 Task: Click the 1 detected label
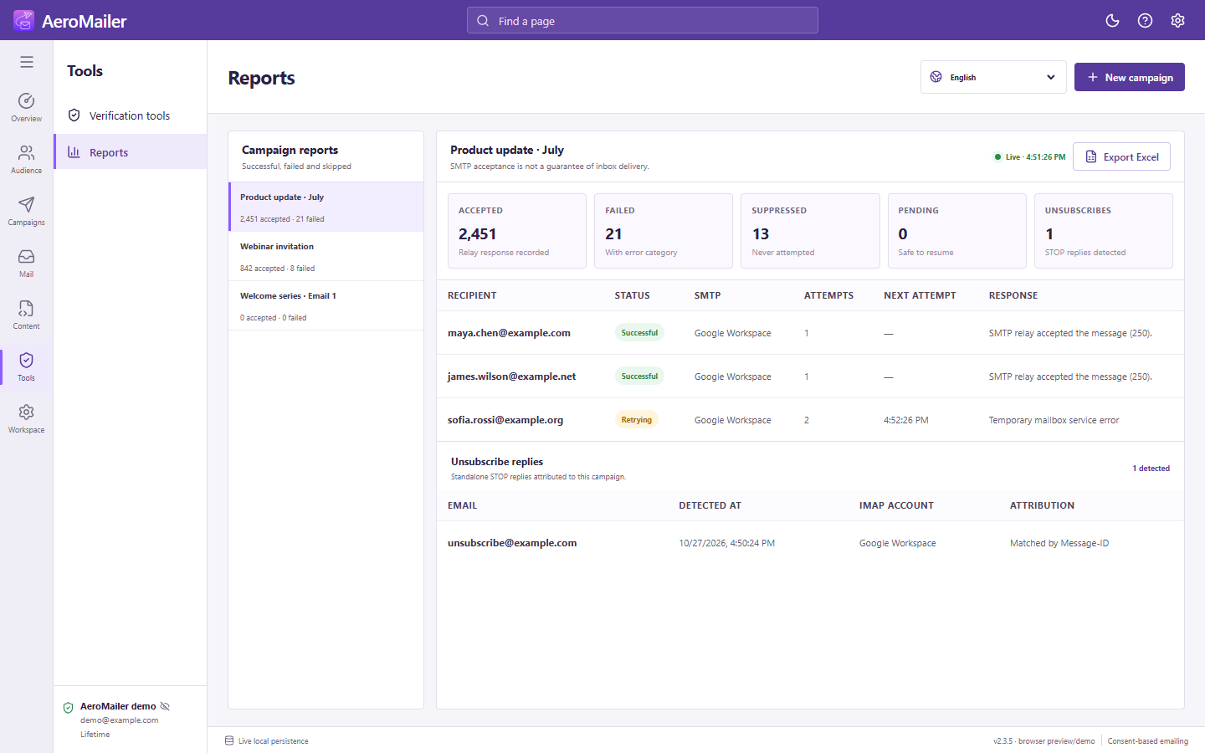coord(1151,469)
